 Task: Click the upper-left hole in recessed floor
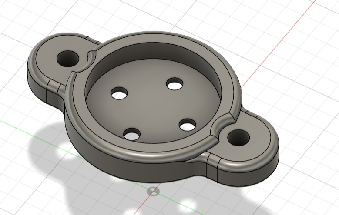119,93
